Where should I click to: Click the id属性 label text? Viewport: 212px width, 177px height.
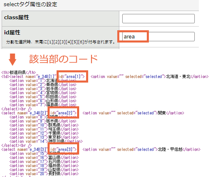pyautogui.click(x=12, y=32)
